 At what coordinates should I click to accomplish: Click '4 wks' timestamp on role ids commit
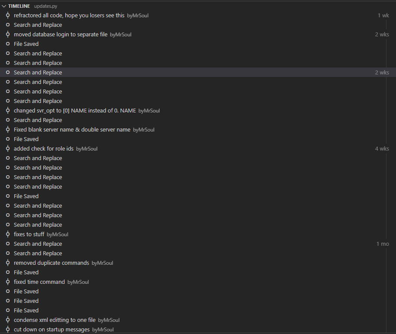coord(382,149)
